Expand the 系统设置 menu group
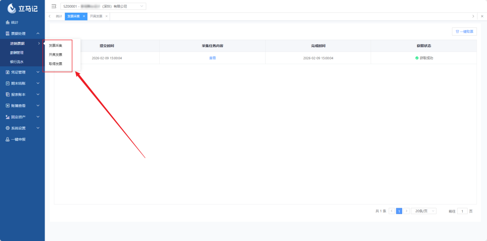The height and width of the screenshot is (241, 487). pyautogui.click(x=22, y=128)
